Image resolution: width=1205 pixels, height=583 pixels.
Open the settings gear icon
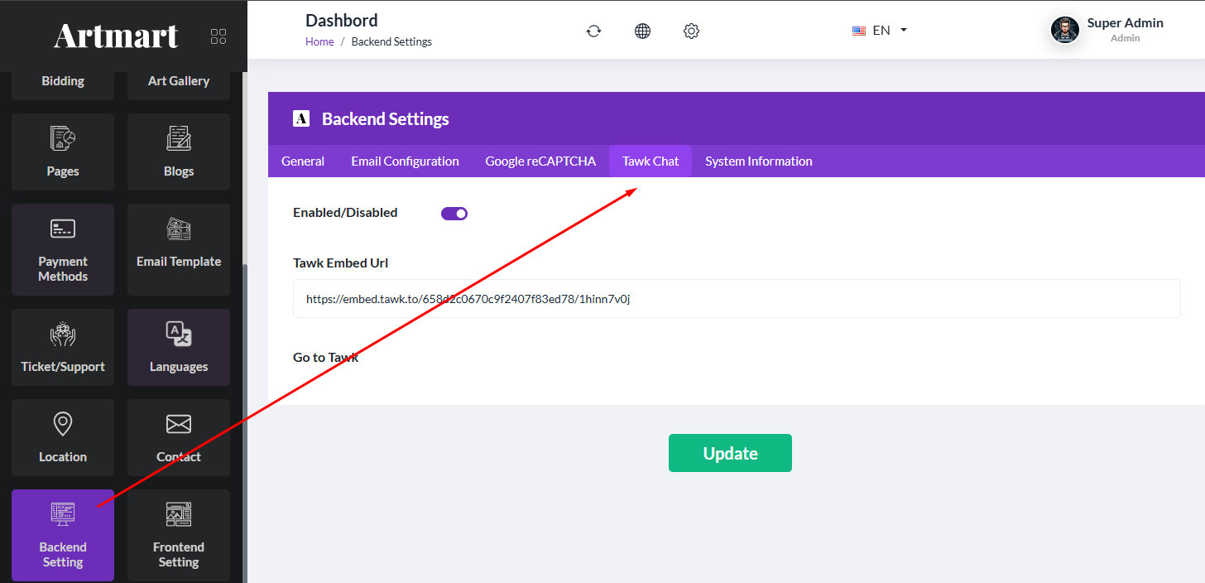click(692, 31)
